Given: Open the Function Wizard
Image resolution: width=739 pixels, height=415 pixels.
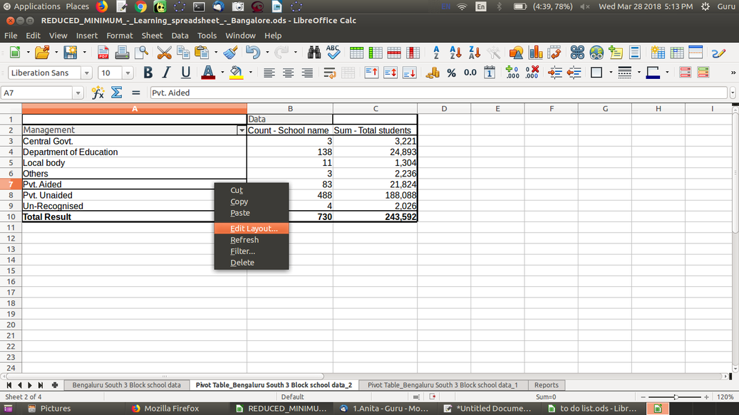Looking at the screenshot, I should (x=98, y=91).
